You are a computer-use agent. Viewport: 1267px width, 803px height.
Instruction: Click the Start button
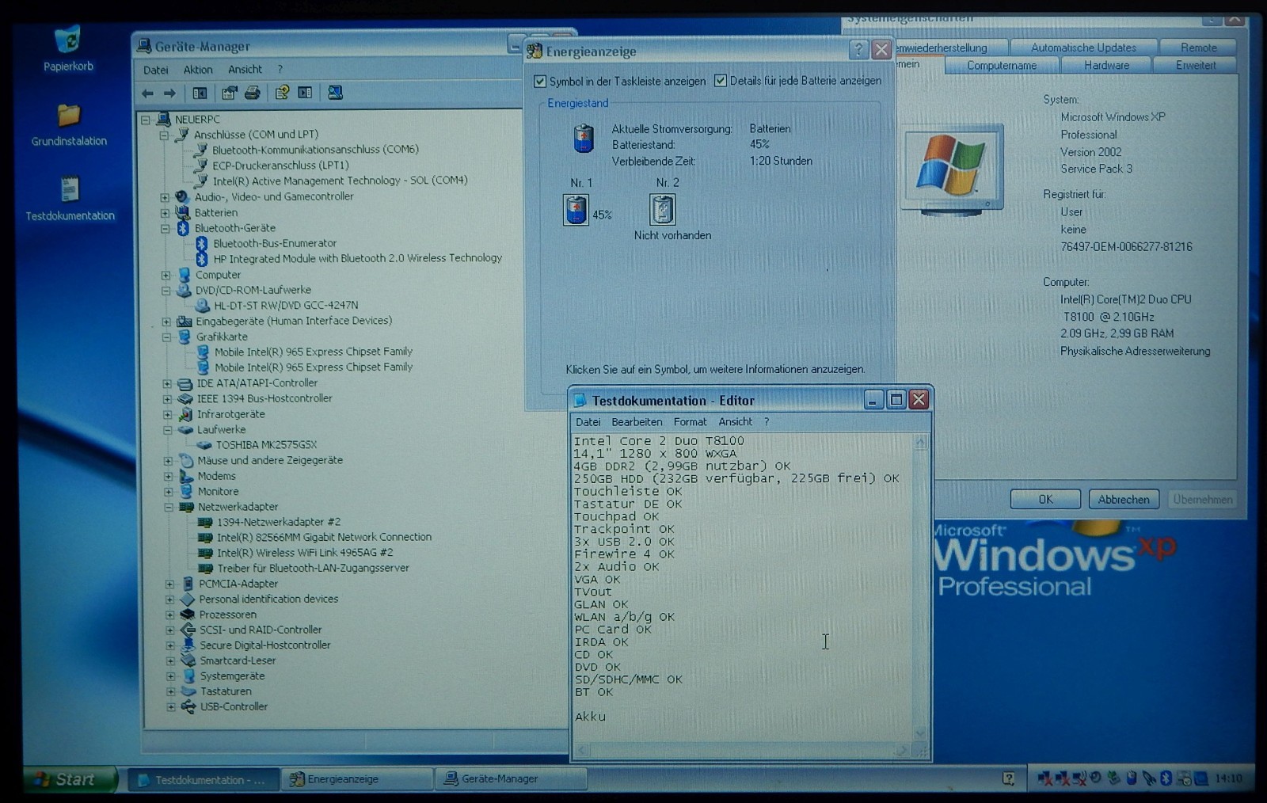point(70,779)
